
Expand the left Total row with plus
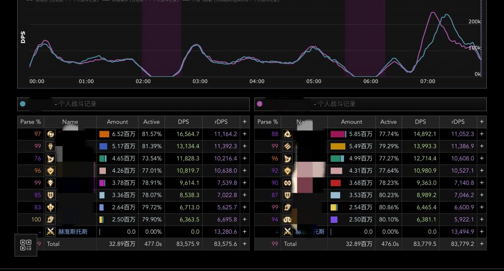pos(245,243)
